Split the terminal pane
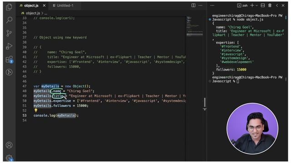Image resolution: width=291 pixels, height=163 pixels. click(x=263, y=5)
